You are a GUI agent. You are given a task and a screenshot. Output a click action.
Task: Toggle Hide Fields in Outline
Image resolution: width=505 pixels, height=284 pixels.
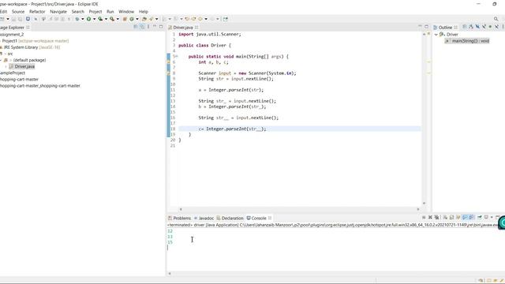(477, 27)
